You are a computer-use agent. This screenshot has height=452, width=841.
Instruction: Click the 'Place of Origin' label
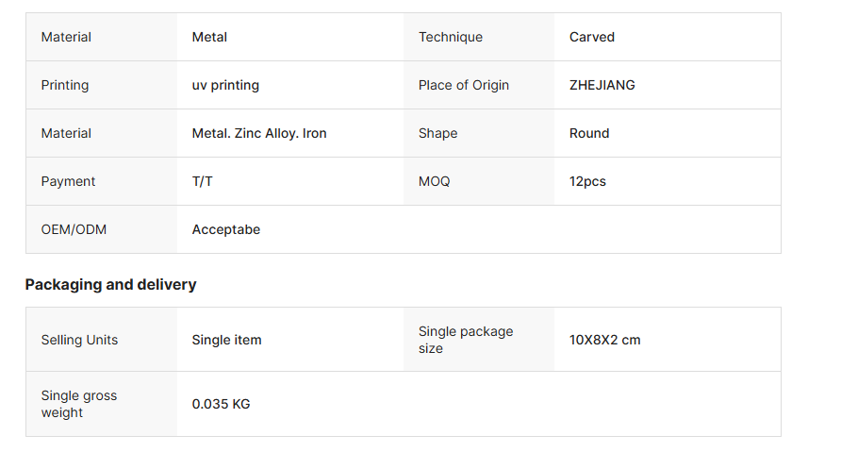click(x=463, y=85)
